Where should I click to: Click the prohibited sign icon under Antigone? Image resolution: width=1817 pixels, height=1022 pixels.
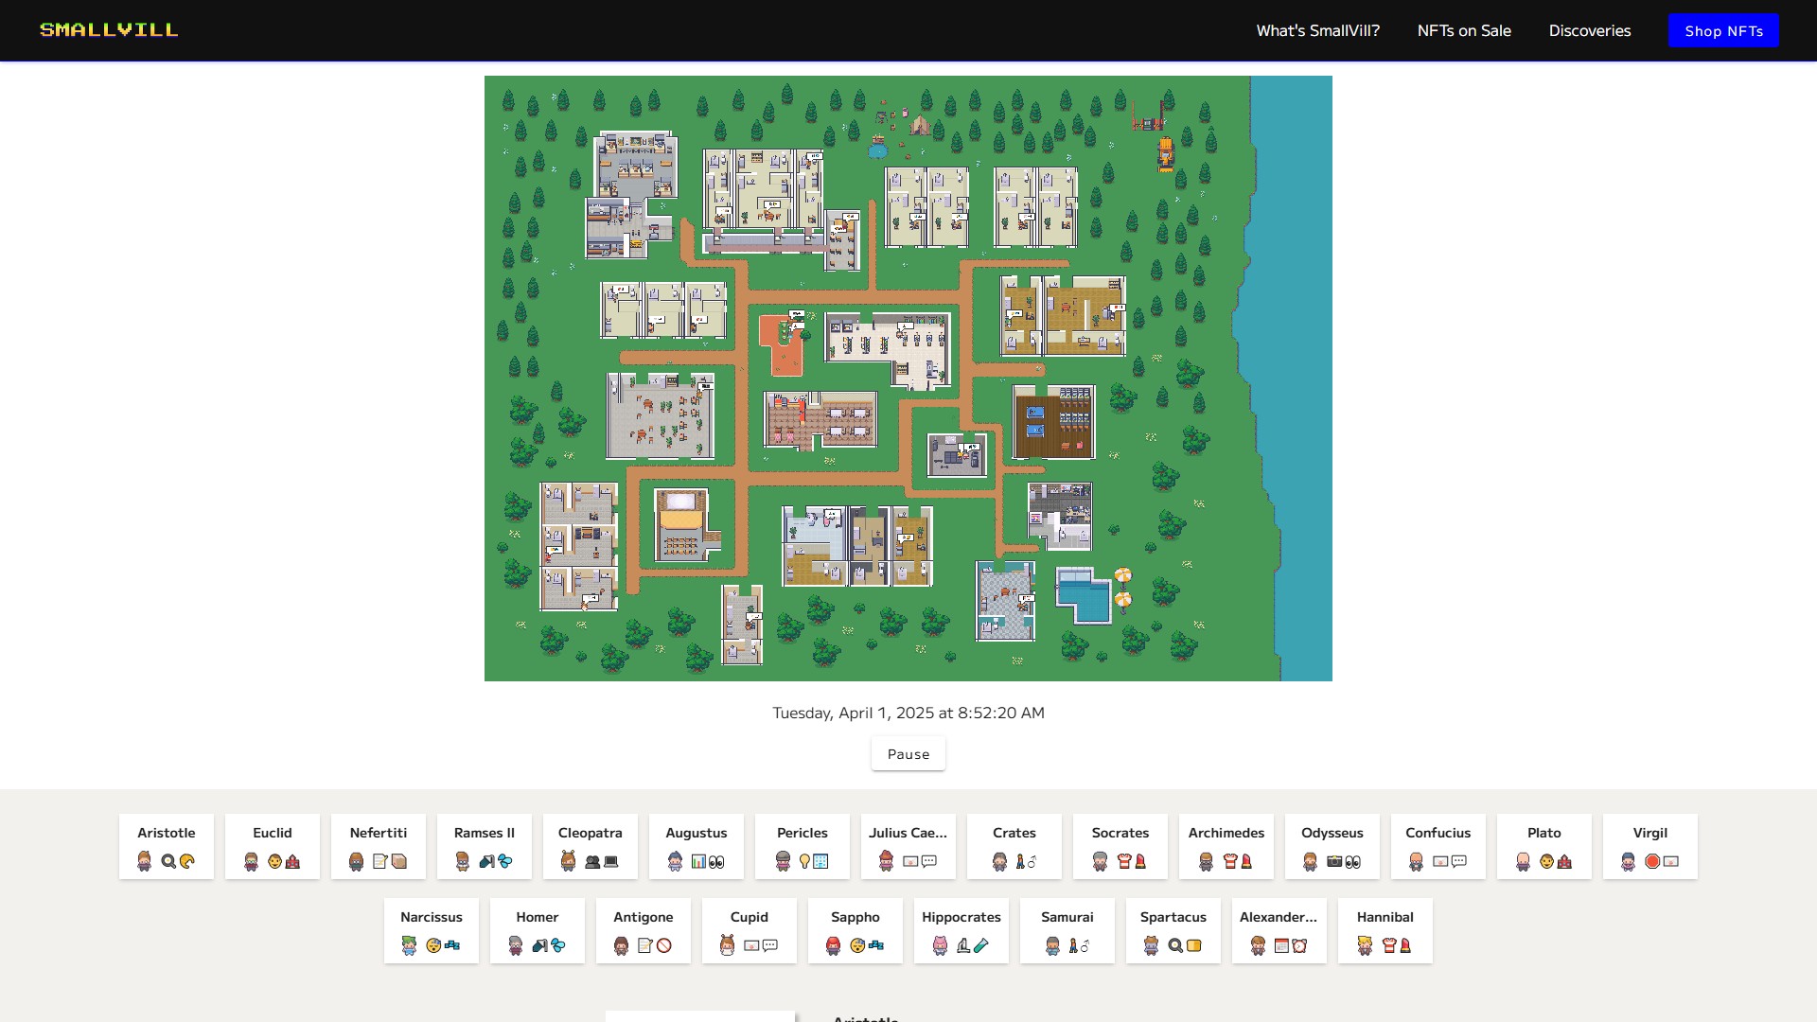click(664, 945)
